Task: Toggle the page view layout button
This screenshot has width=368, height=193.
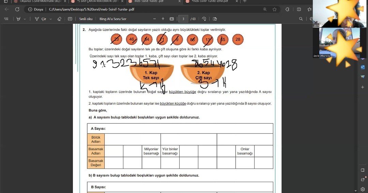Action: (215, 19)
